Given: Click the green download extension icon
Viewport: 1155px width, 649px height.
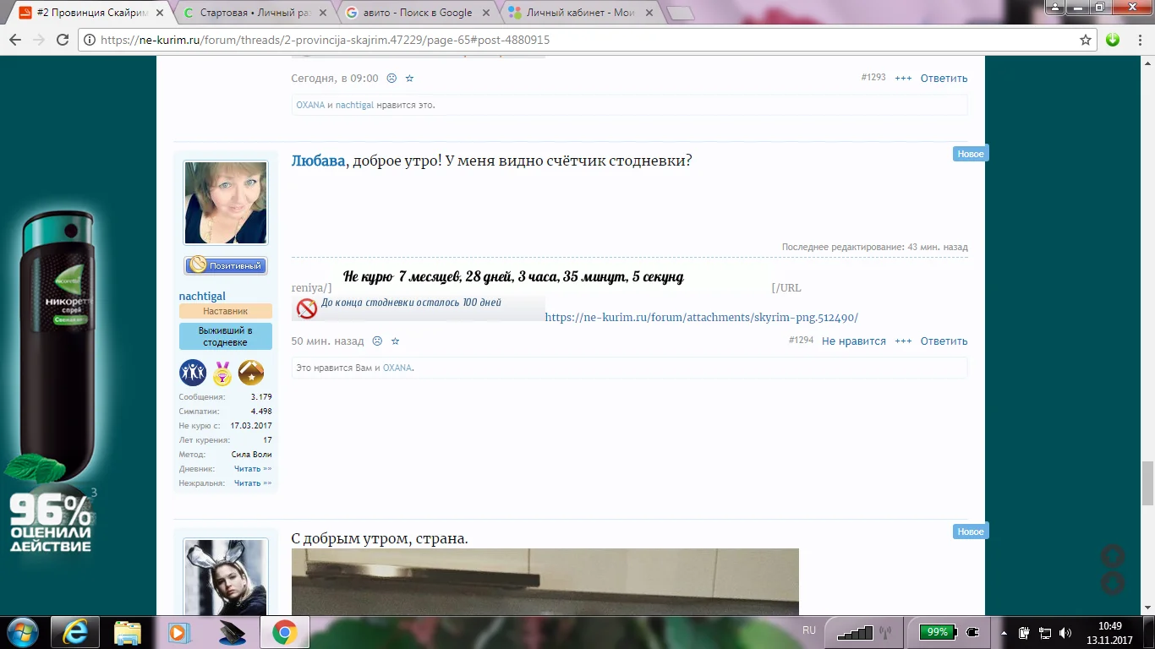Looking at the screenshot, I should click(1113, 40).
